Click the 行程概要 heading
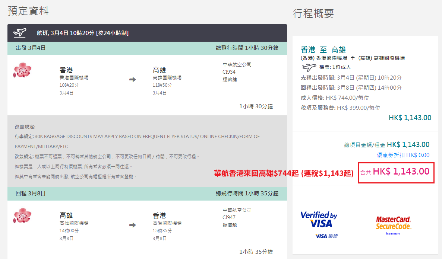Image resolution: width=442 pixels, height=259 pixels. point(313,13)
